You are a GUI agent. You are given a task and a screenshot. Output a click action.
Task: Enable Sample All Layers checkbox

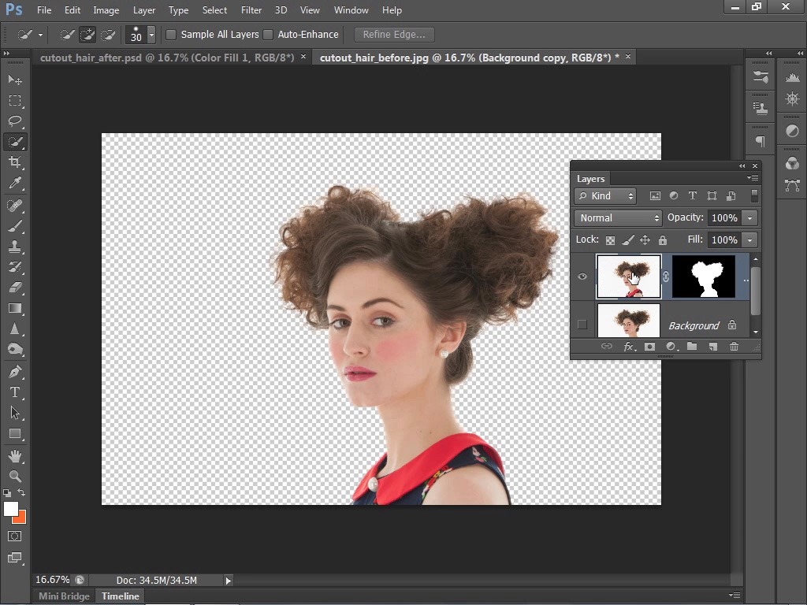[x=171, y=35]
